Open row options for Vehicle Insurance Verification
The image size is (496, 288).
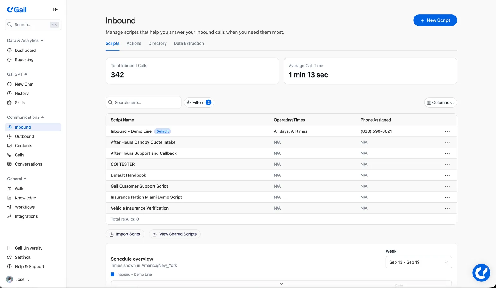coord(447,209)
